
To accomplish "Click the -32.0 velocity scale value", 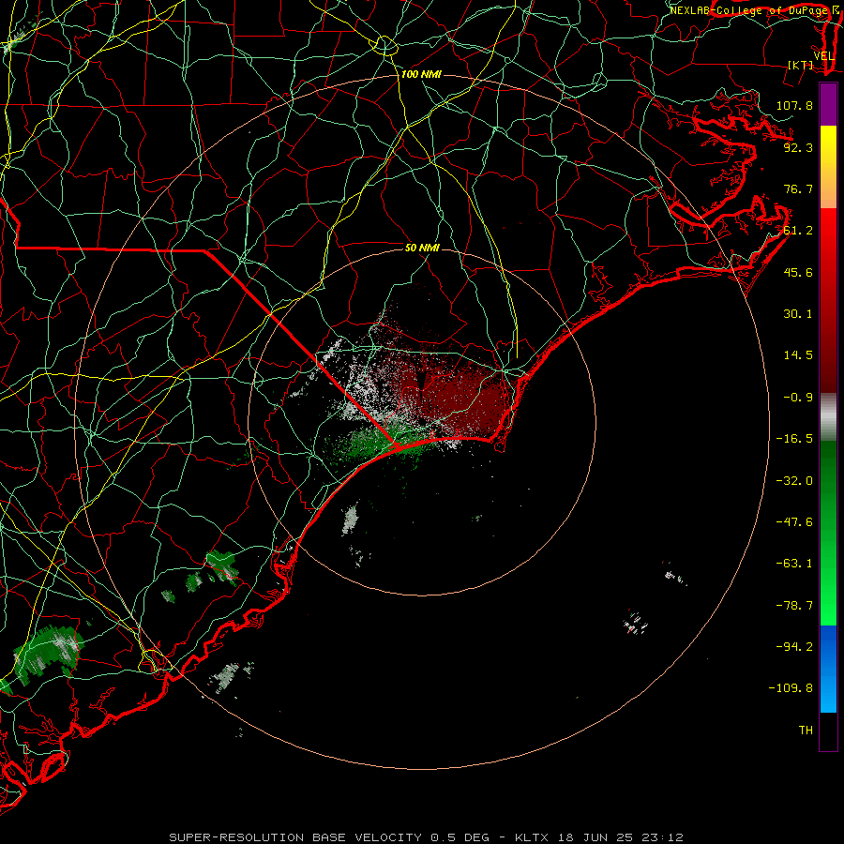I will [x=794, y=481].
